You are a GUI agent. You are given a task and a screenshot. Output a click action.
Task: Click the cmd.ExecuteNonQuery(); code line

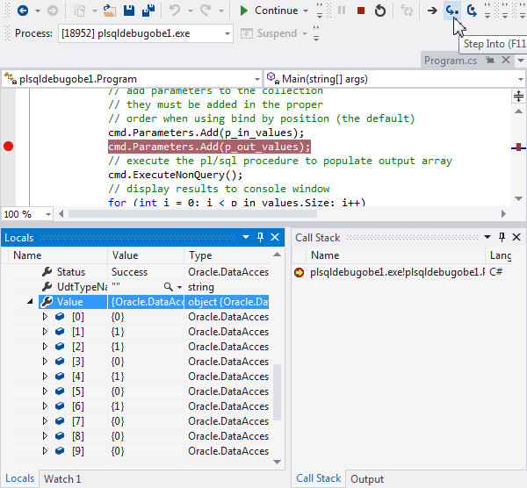click(x=175, y=175)
